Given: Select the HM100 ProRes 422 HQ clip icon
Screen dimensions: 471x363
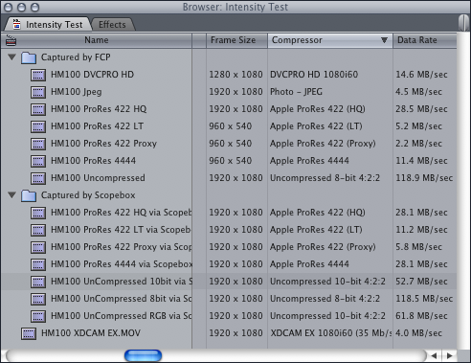Looking at the screenshot, I should point(38,109).
